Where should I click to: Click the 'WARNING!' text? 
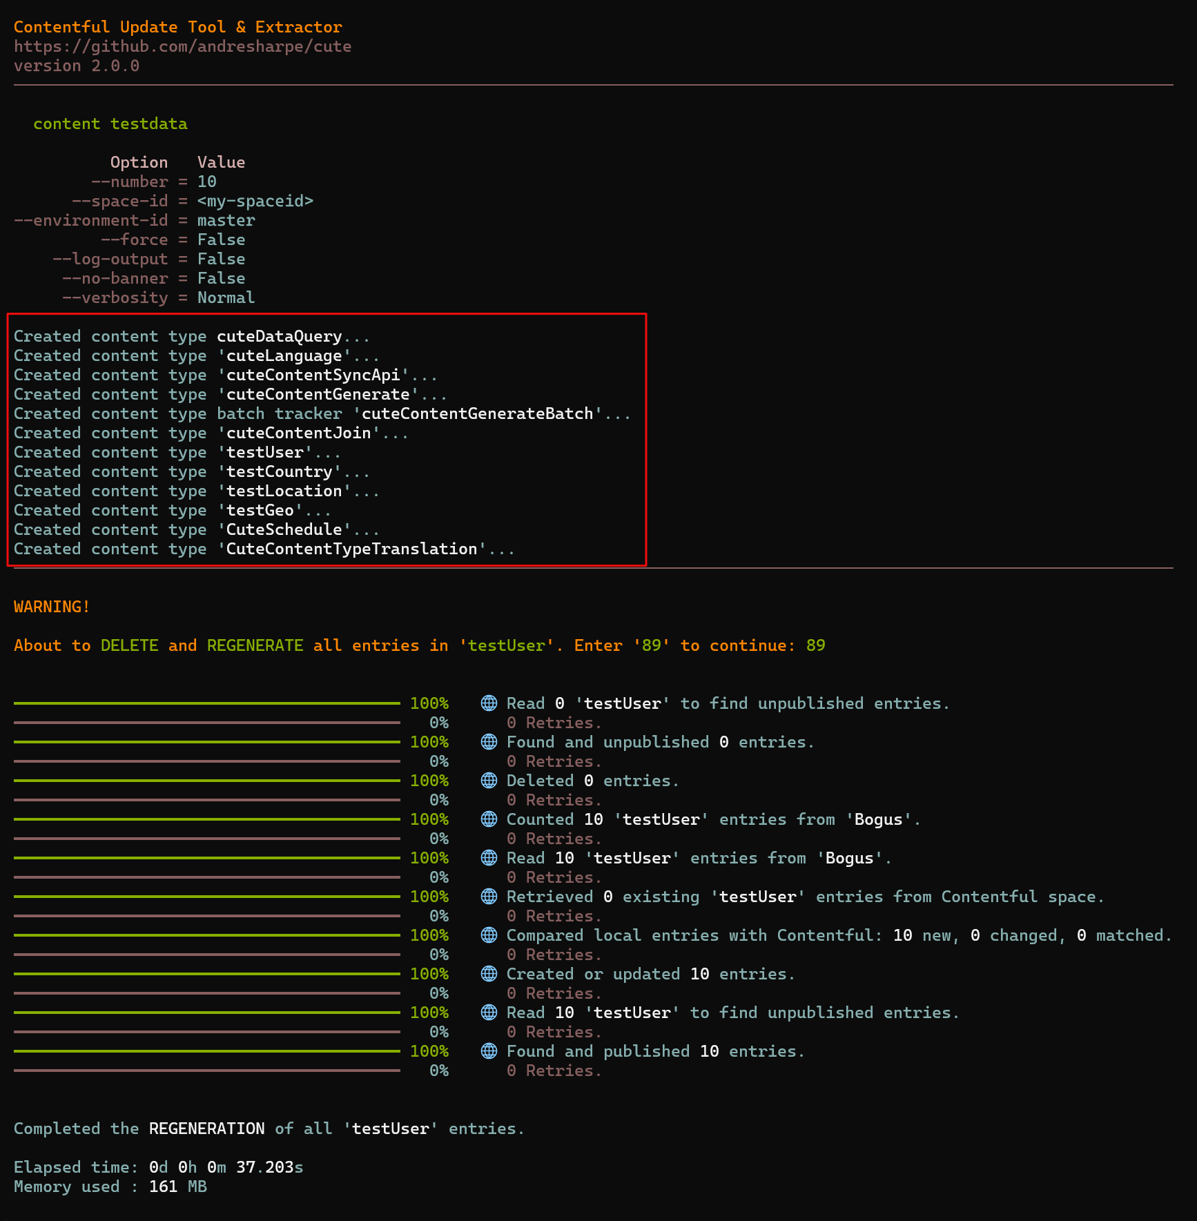coord(52,607)
